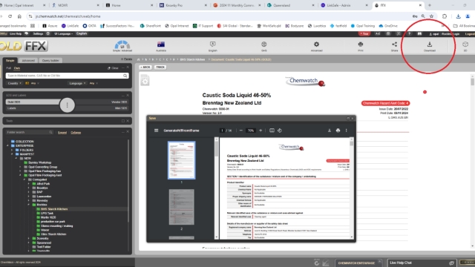Click the Print icon in the main toolbar
The image size is (475, 267).
point(361,44)
